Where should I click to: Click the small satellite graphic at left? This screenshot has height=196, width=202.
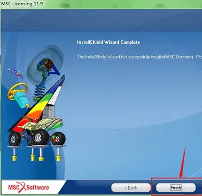pos(16,73)
